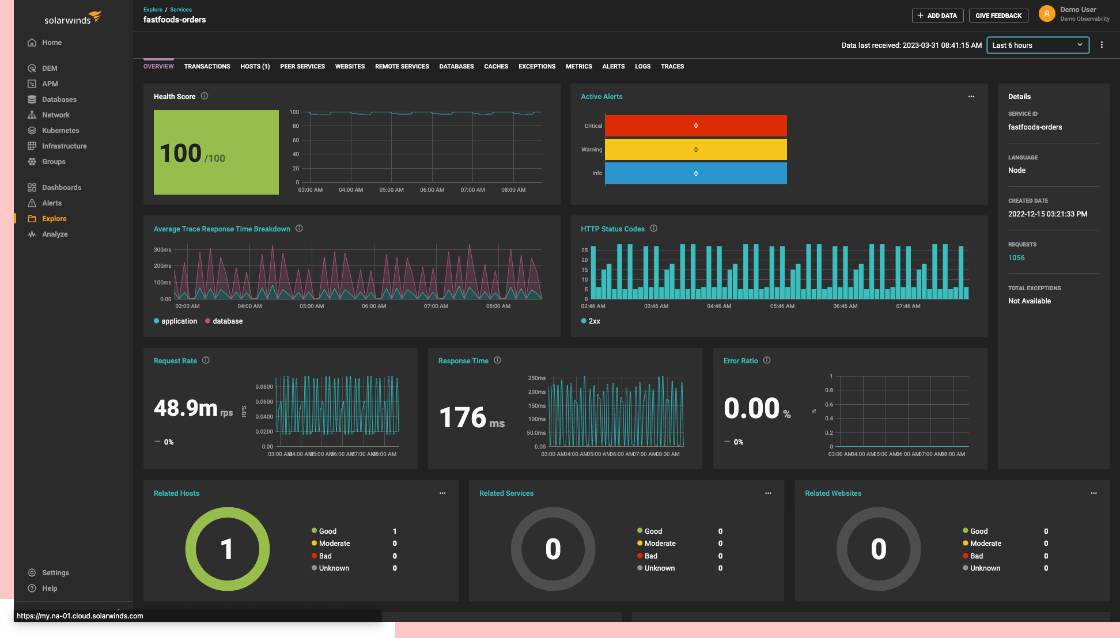Switch to the Databases tab
The height and width of the screenshot is (638, 1120).
[456, 67]
